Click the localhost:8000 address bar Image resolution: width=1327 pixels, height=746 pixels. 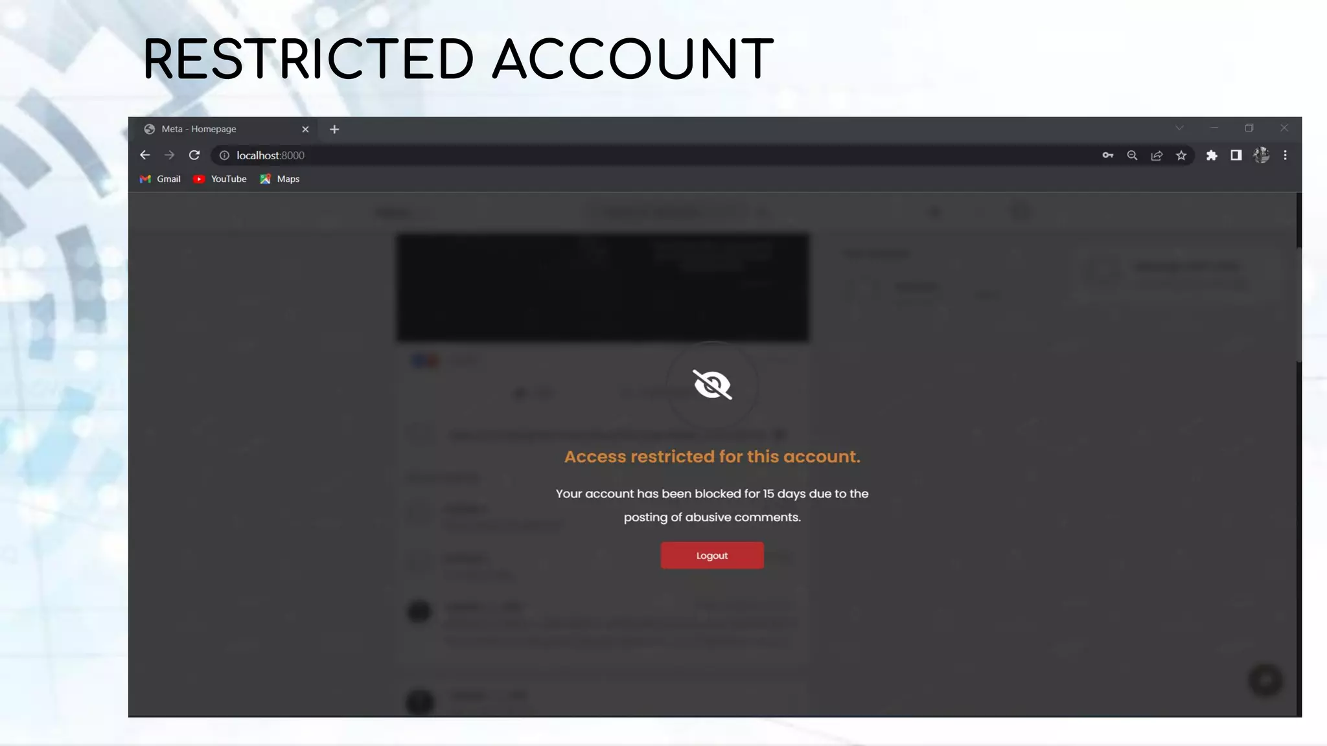(x=648, y=155)
